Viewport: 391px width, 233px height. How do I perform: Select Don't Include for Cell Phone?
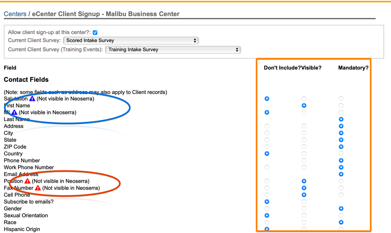coord(267,195)
